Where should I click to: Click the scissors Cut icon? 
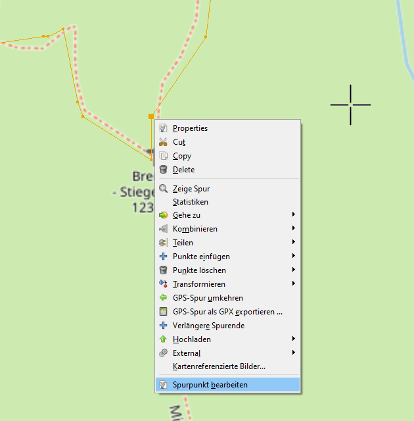pos(163,142)
